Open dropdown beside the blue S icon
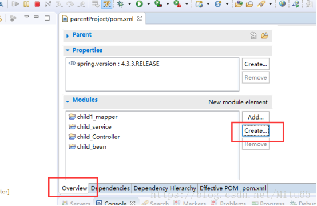This screenshot has height=206, width=317. coord(227,3)
